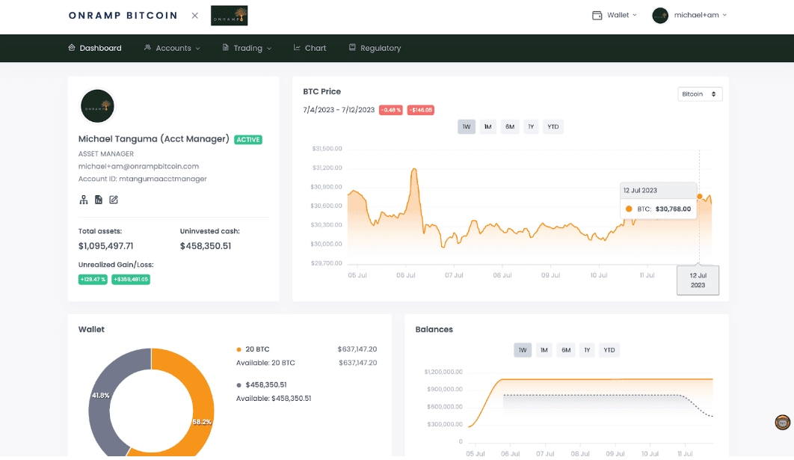
Task: Open the Wallet dropdown in header
Action: click(x=614, y=15)
